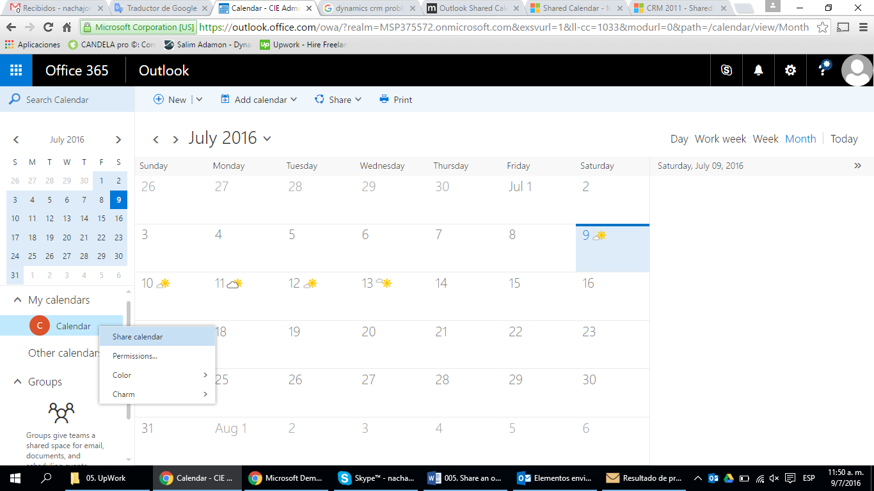Open Aplicaciones bookmarks shortcut
The image size is (874, 491).
pos(32,45)
